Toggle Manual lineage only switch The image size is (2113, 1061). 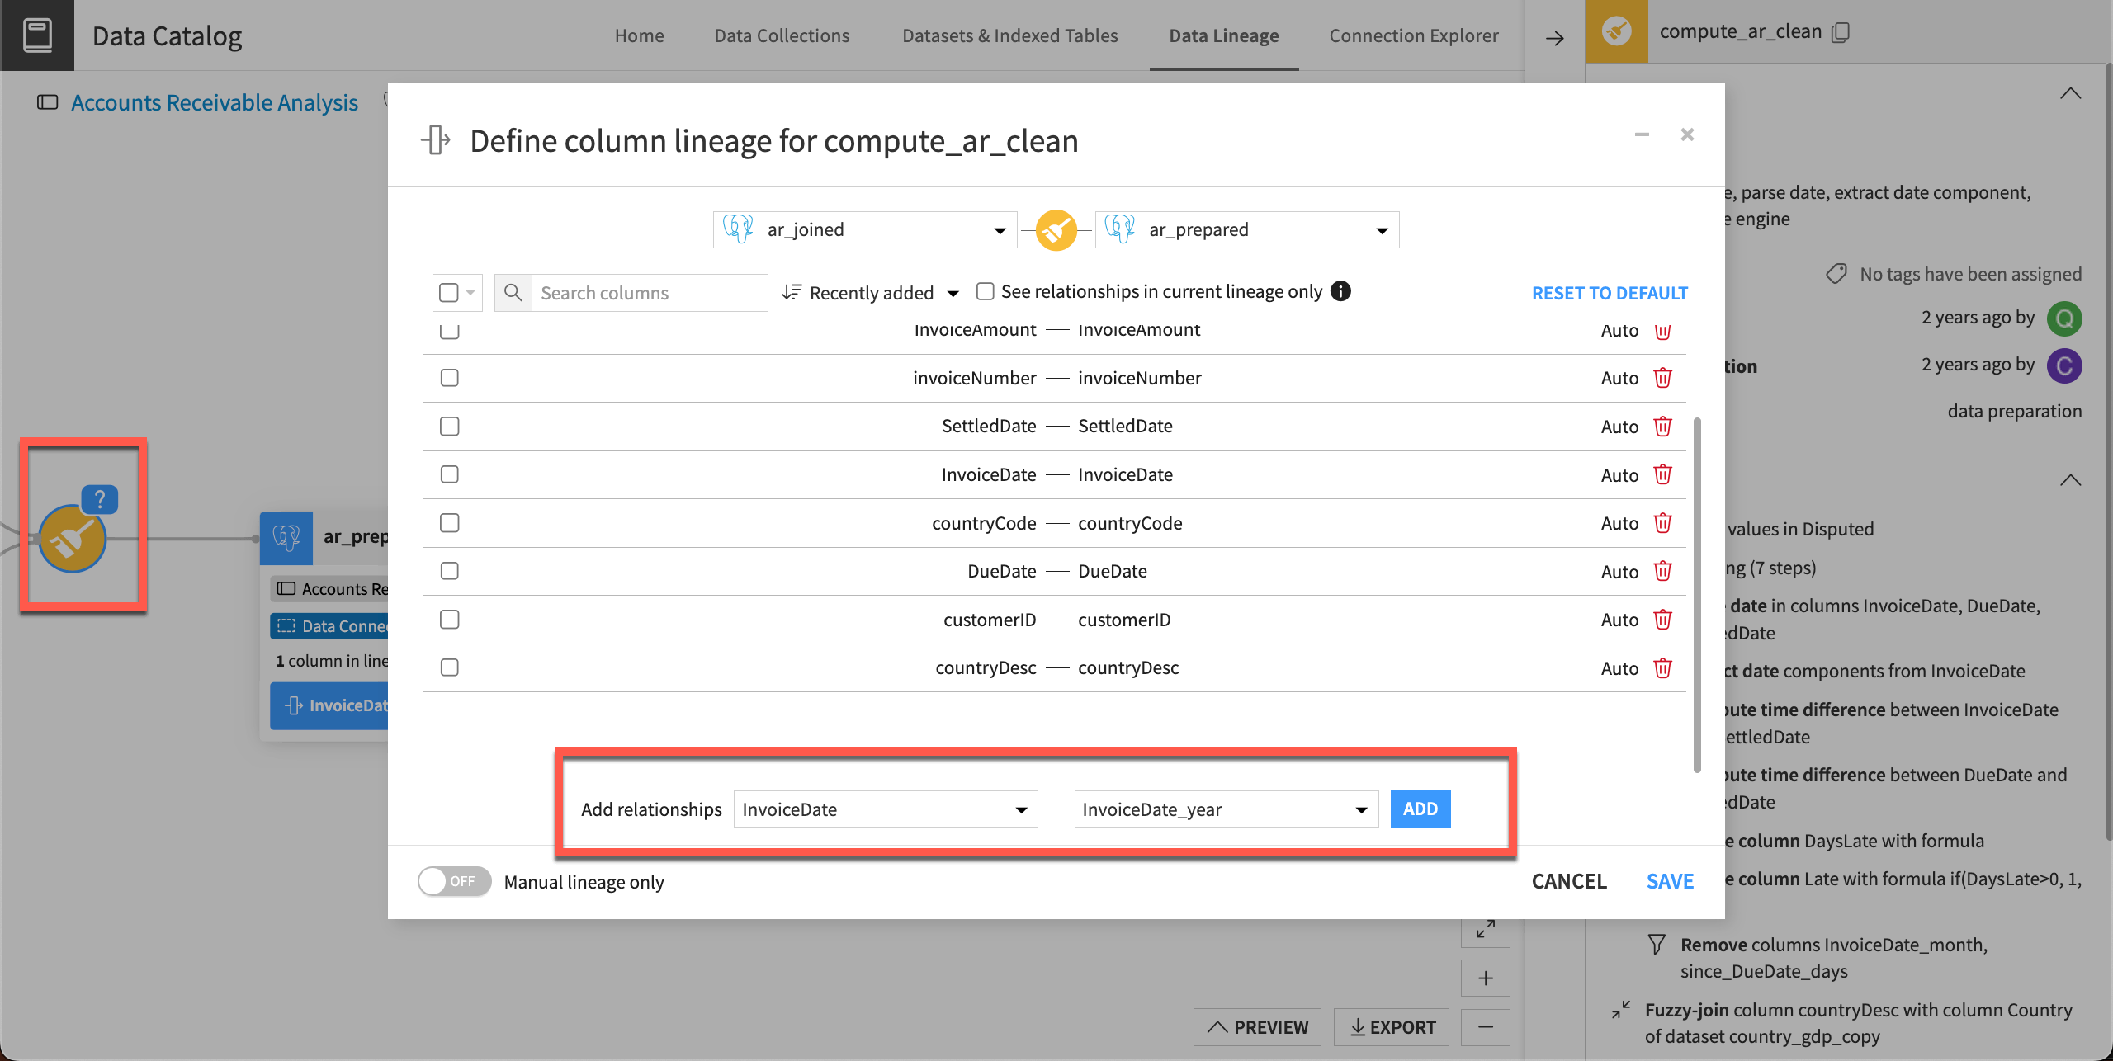454,881
